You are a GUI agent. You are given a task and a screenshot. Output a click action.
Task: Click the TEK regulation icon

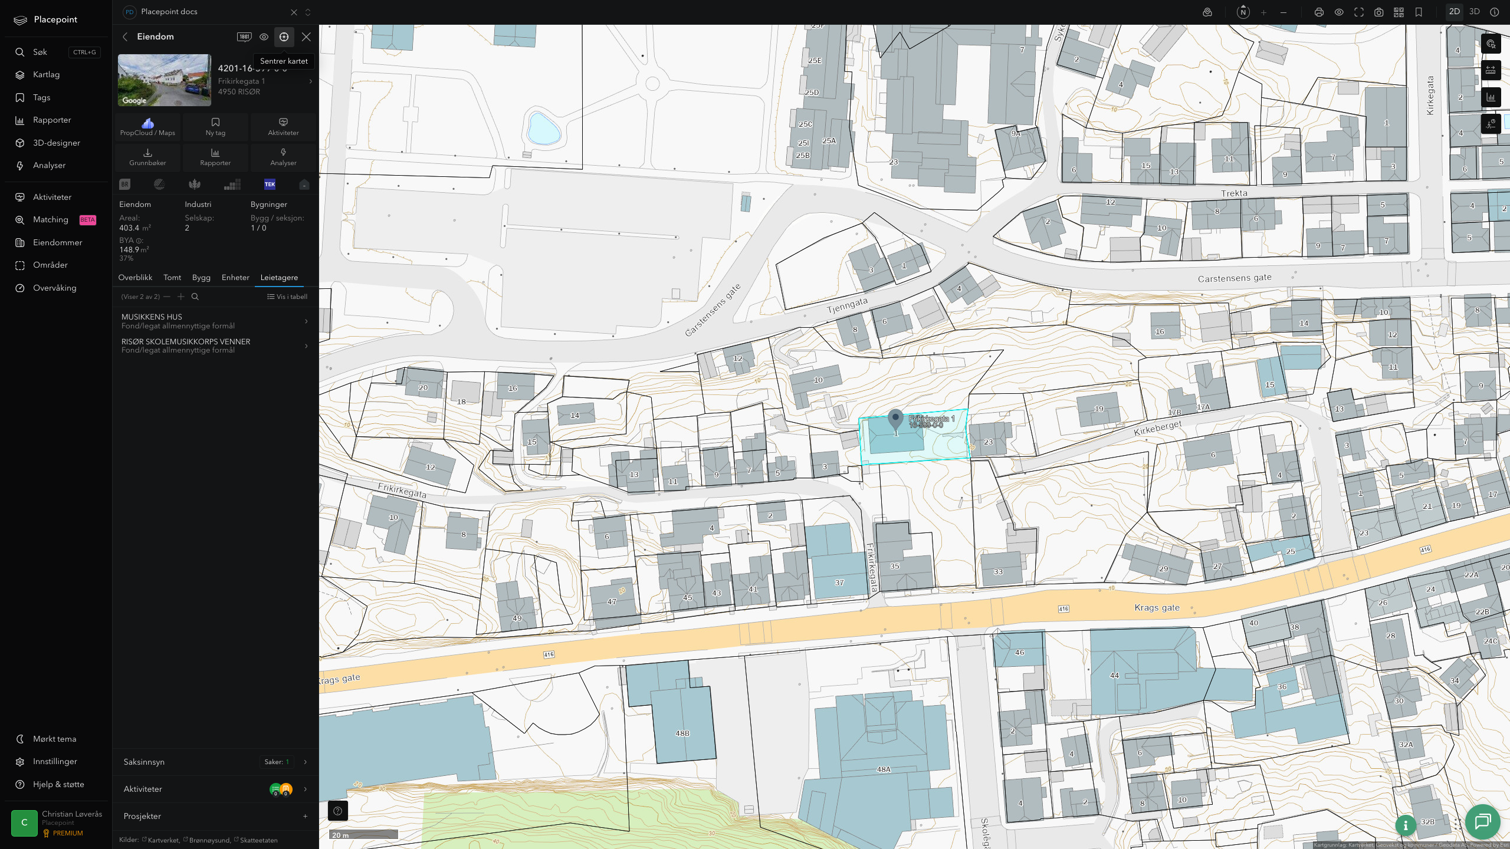[270, 185]
